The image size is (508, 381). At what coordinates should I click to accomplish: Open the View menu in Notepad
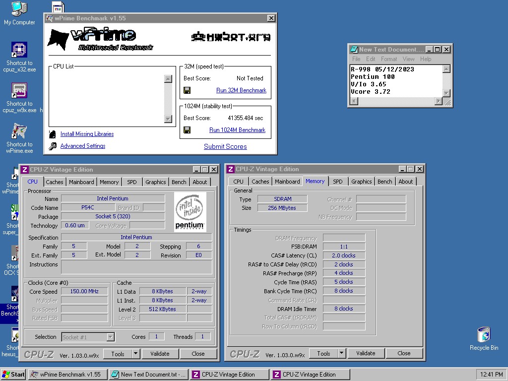tap(408, 59)
